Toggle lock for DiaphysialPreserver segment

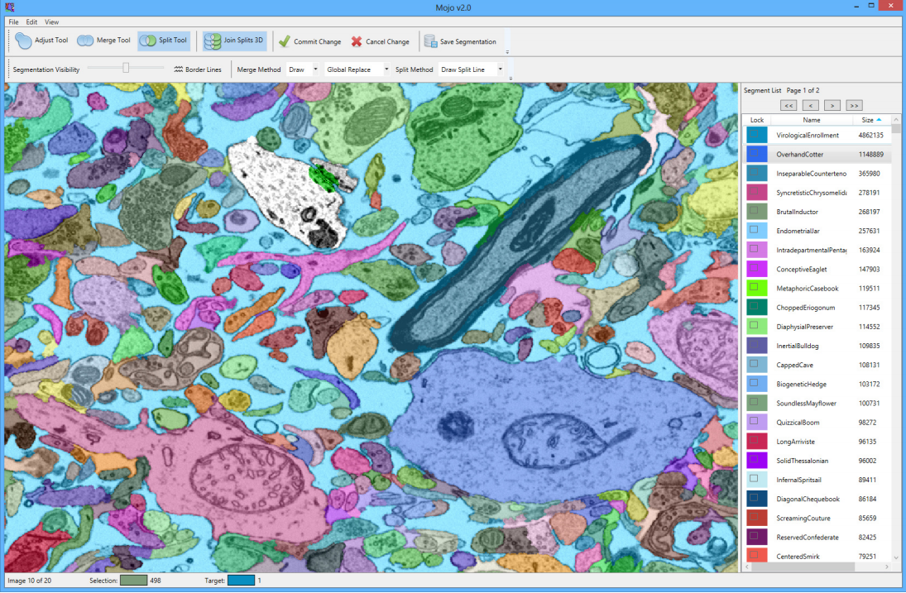tap(754, 325)
